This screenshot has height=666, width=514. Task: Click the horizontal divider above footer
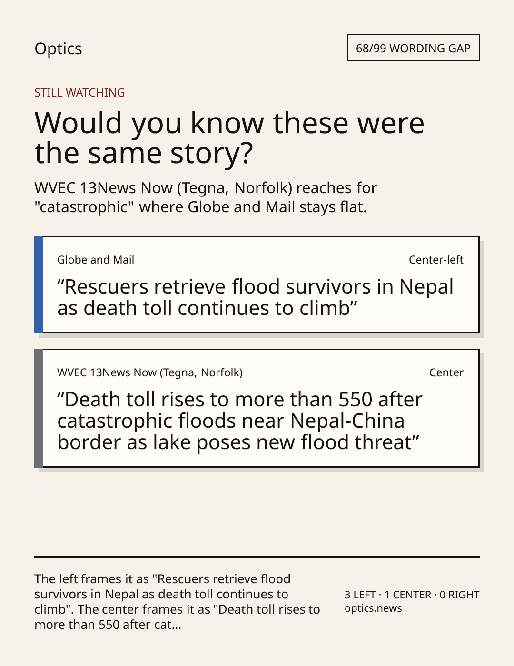pos(257,557)
